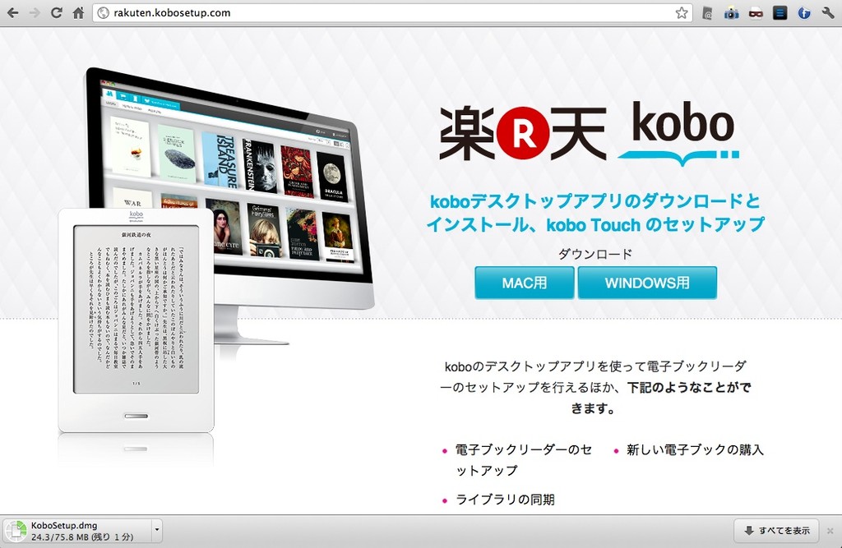Click the kobo e-reader device image
Image resolution: width=842 pixels, height=548 pixels.
click(x=136, y=320)
